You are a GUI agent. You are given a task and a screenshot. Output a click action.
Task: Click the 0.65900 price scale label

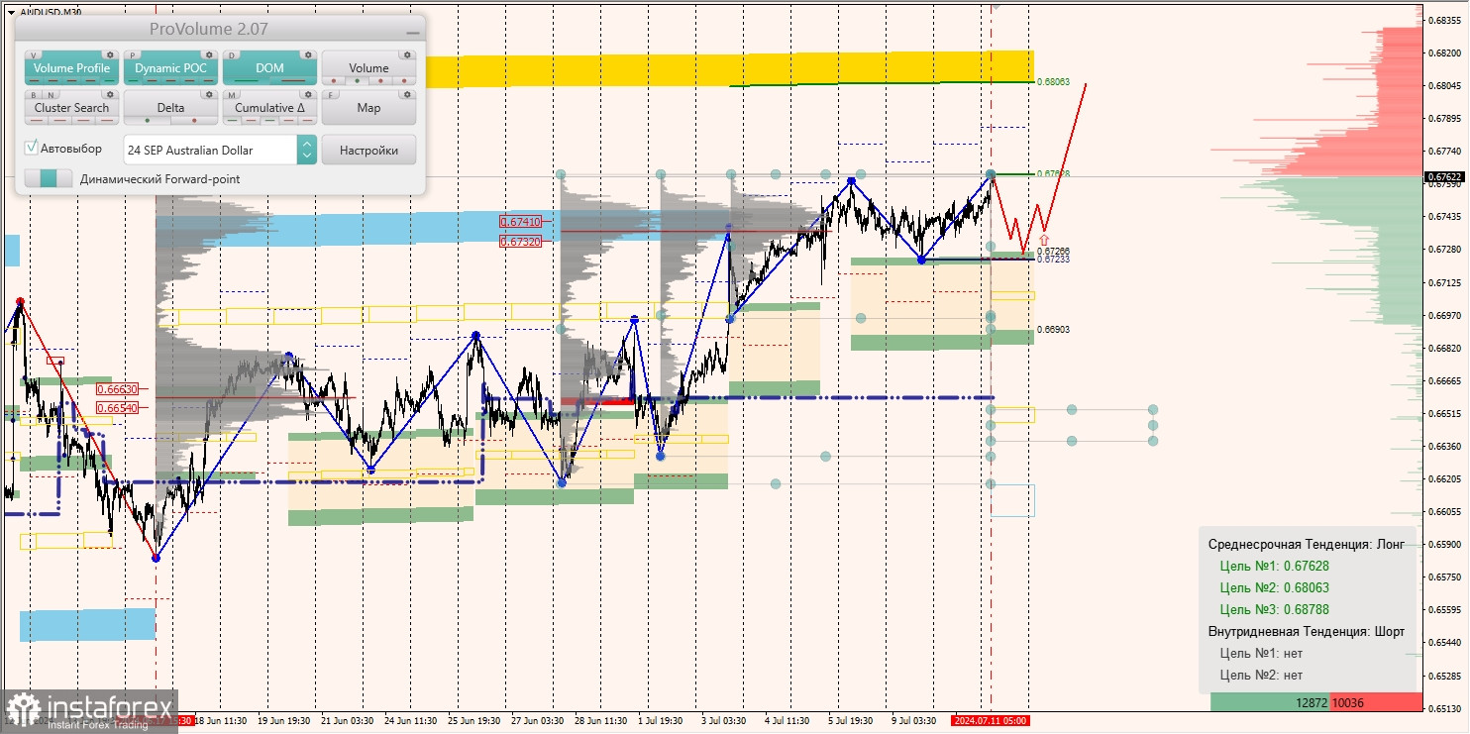[1446, 545]
